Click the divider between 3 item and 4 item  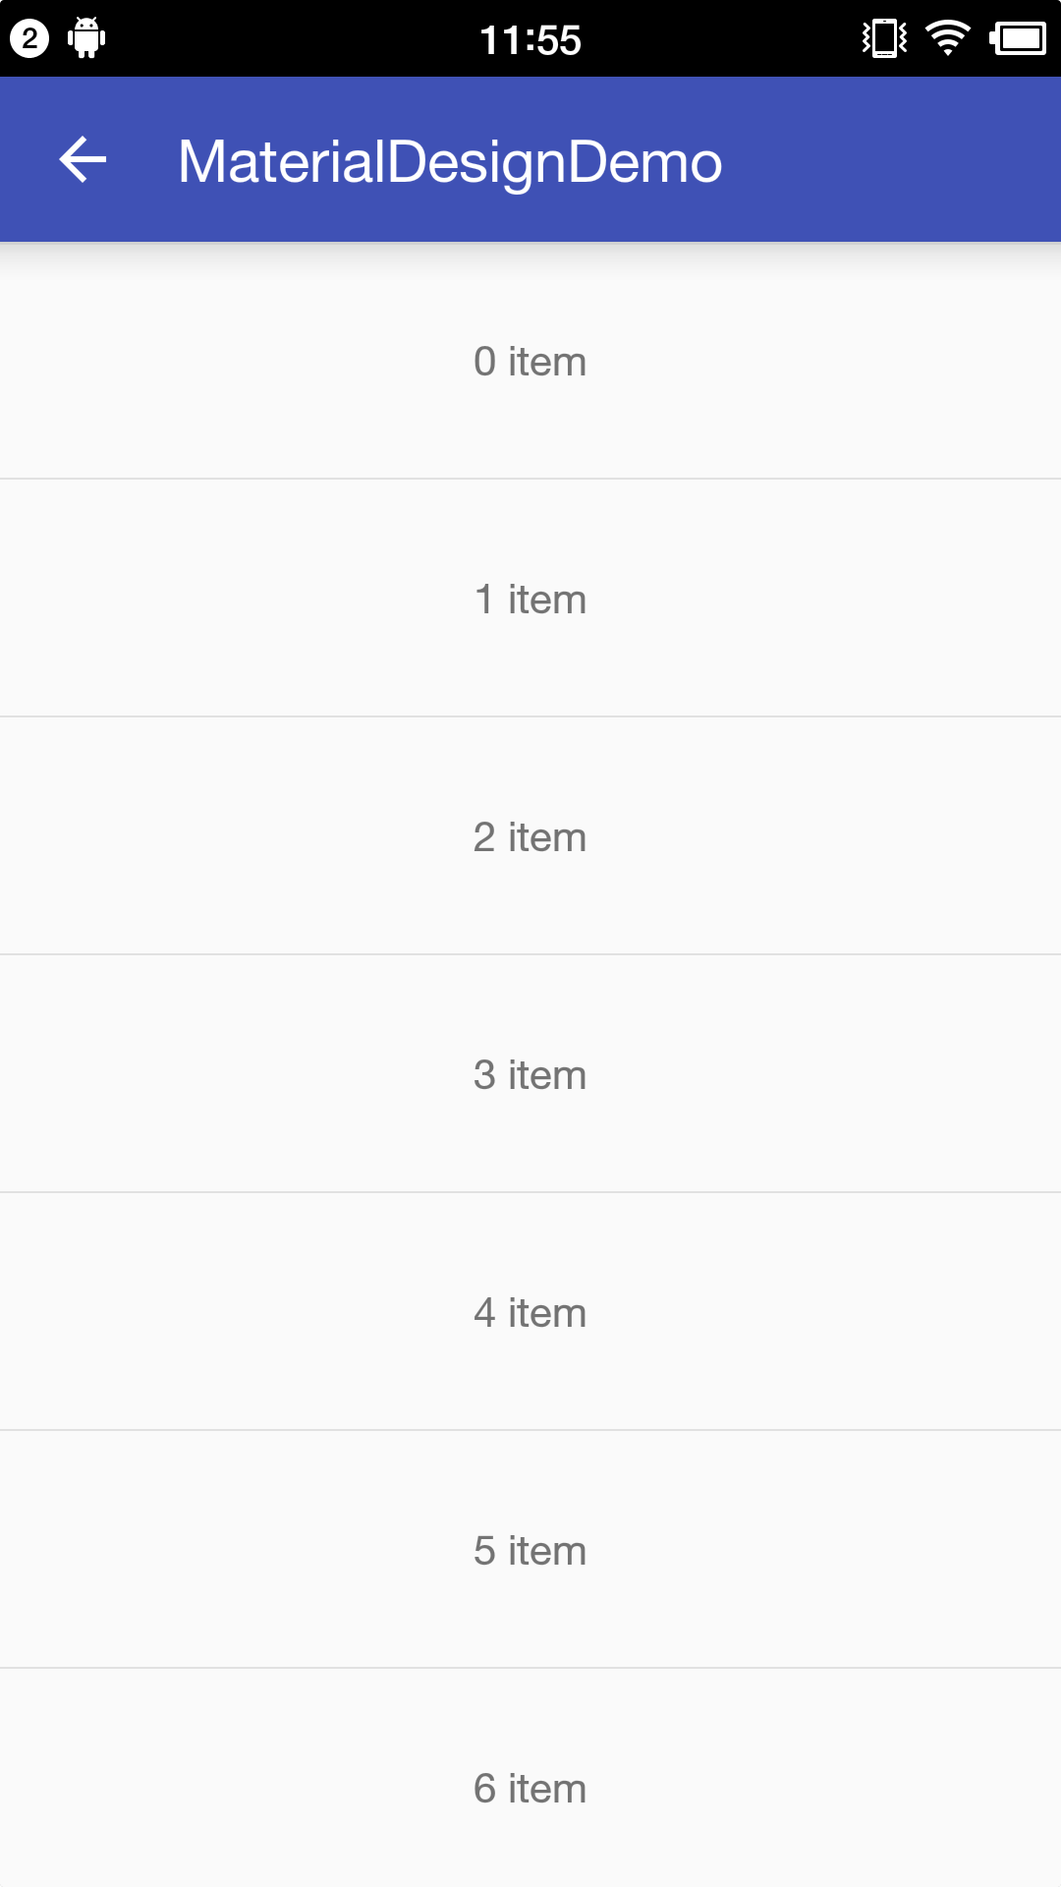[x=530, y=1192]
